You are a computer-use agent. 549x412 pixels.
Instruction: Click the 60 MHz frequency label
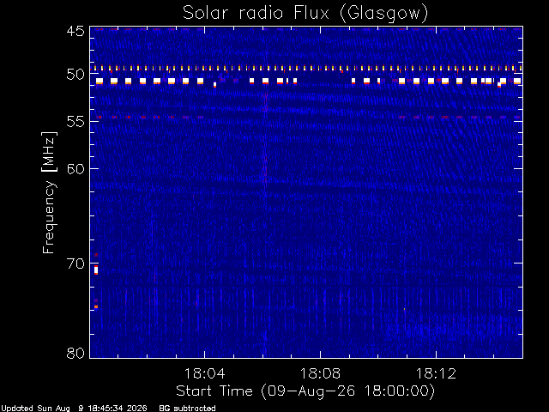point(75,169)
